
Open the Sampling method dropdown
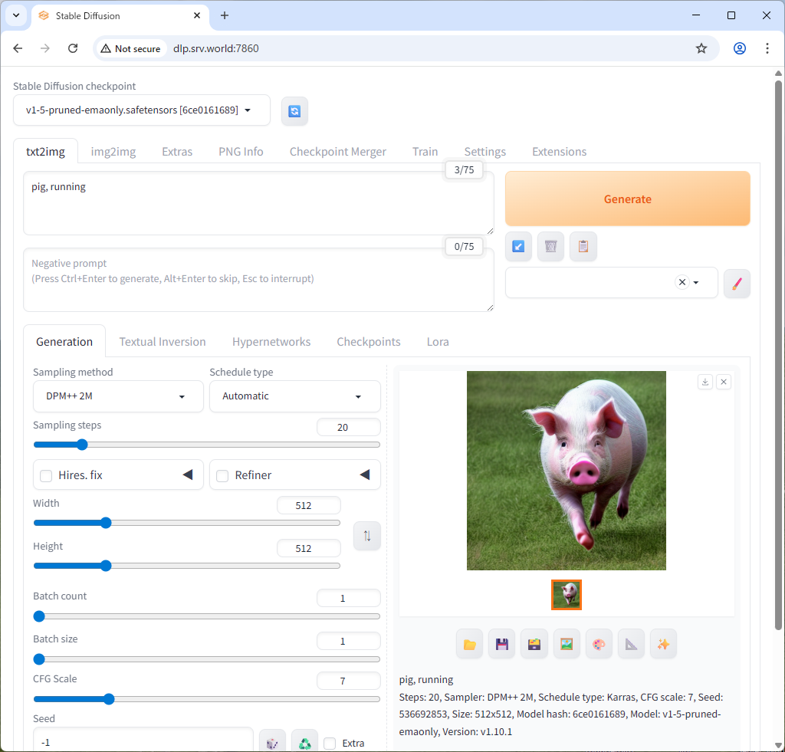coord(118,396)
